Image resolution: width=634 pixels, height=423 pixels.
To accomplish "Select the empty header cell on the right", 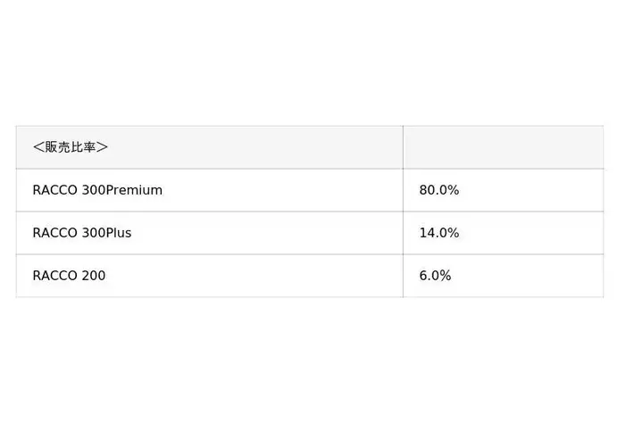I will (x=504, y=147).
